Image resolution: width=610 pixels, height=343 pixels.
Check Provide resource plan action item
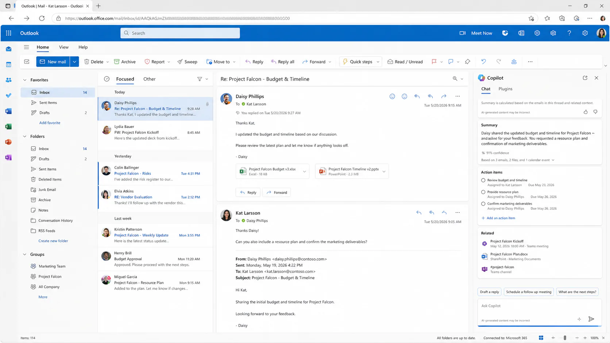click(x=483, y=192)
